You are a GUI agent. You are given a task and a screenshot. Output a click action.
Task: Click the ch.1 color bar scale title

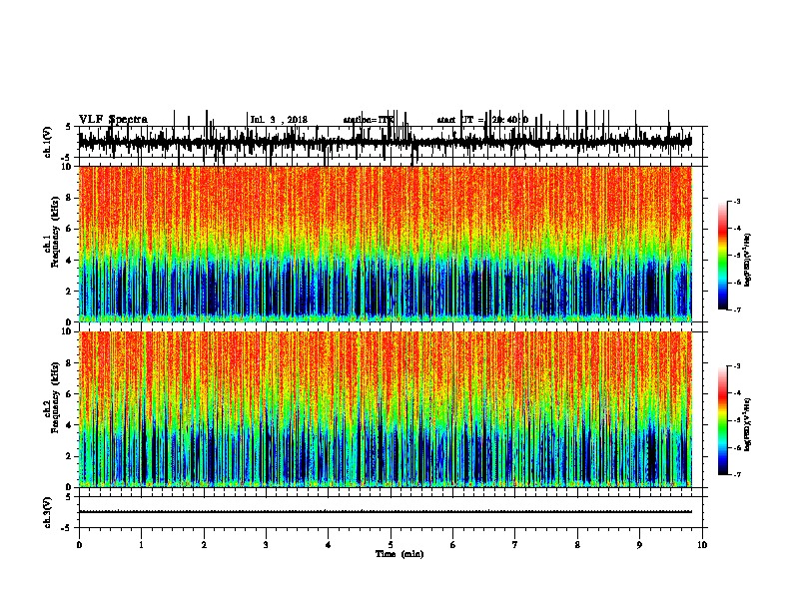[x=747, y=261]
